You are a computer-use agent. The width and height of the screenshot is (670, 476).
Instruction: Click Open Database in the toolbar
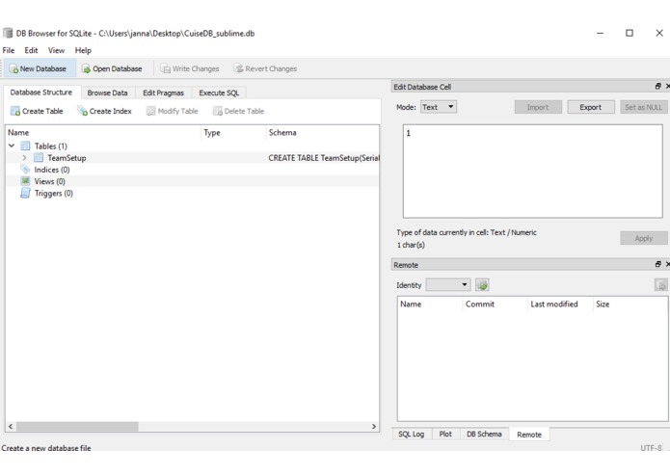click(x=112, y=68)
